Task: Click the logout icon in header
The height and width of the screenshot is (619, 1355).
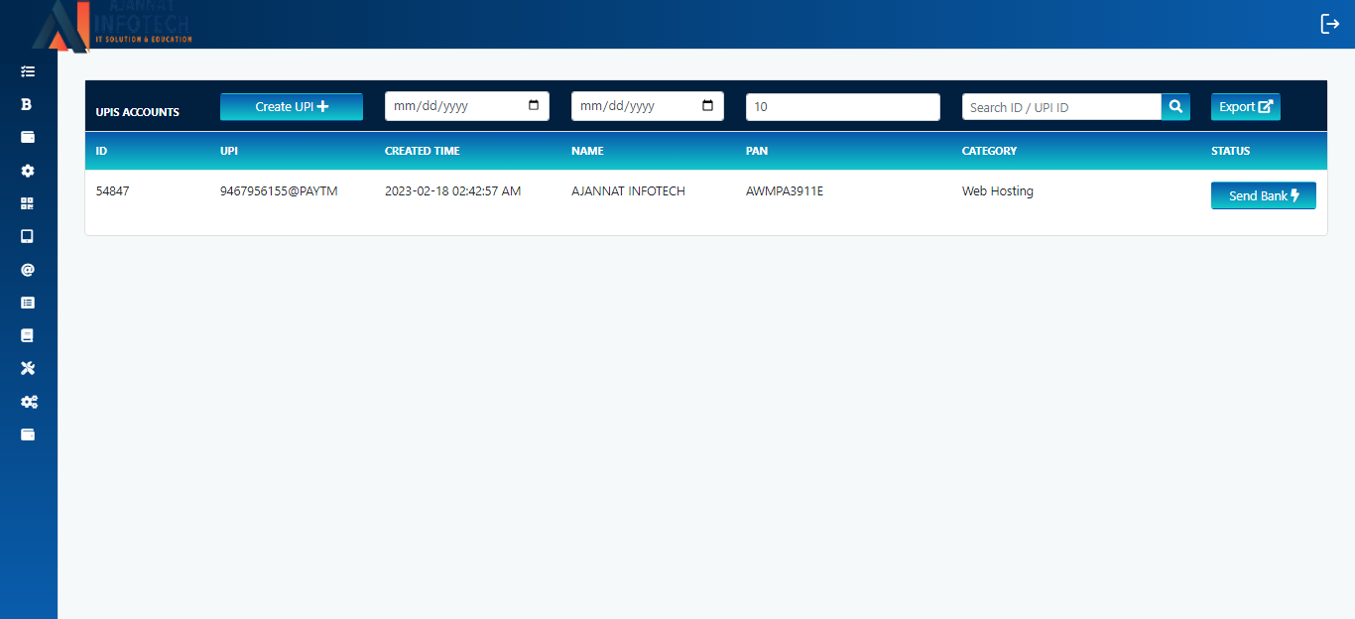Action: [x=1329, y=24]
